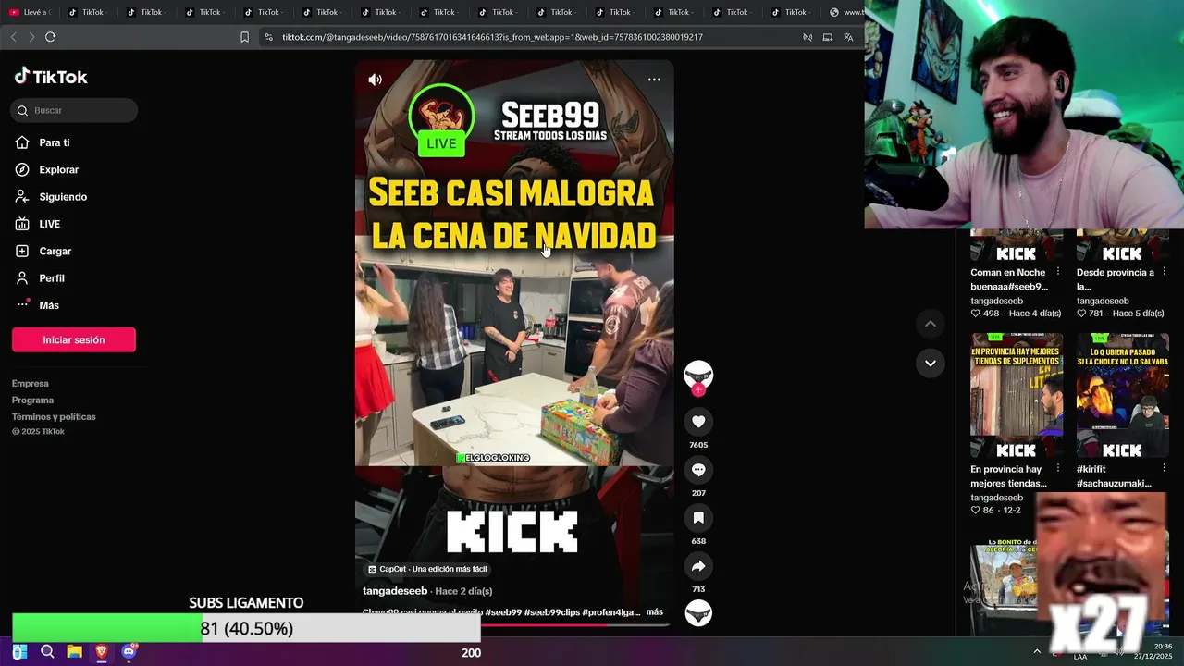Viewport: 1184px width, 666px height.
Task: Open the Windows Start menu
Action: click(x=19, y=652)
